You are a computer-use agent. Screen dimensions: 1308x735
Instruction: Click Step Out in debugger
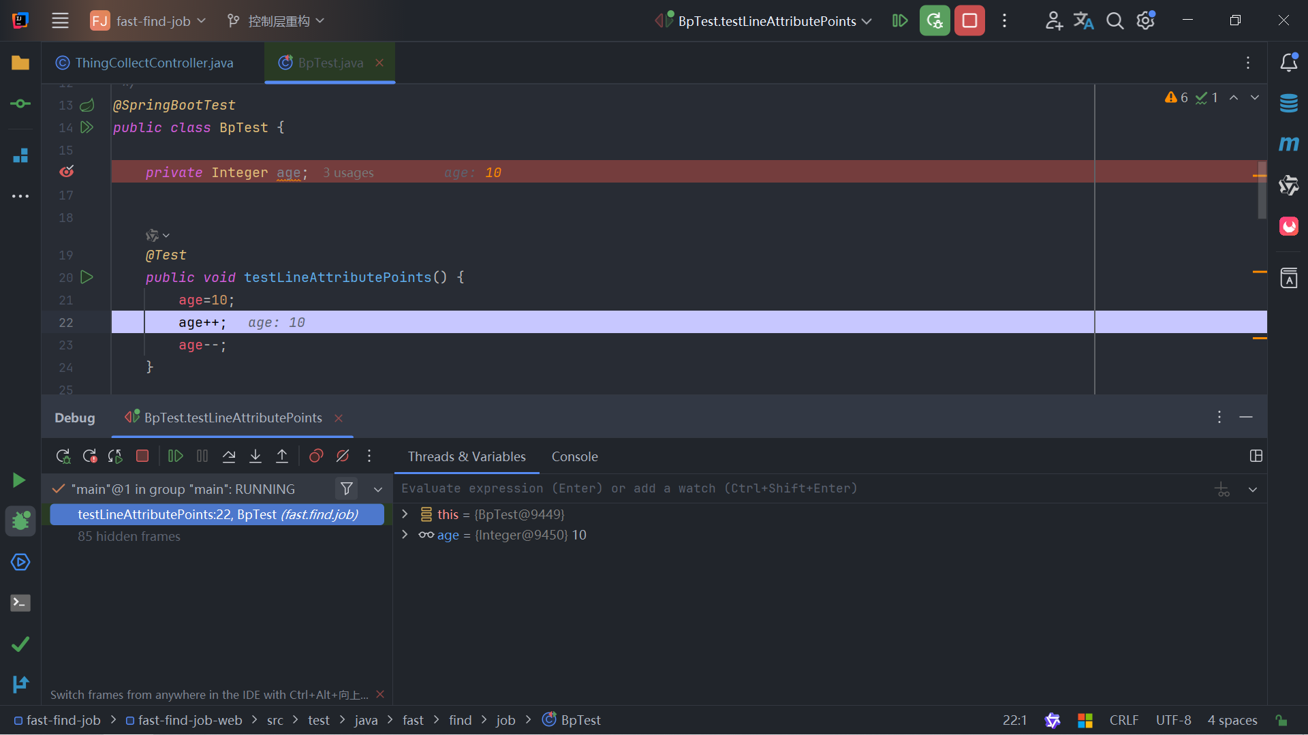(282, 456)
